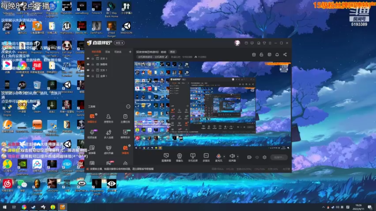Viewport: 376px width, 211px height.
Task: Show hidden system tray icons
Action: tap(323, 207)
